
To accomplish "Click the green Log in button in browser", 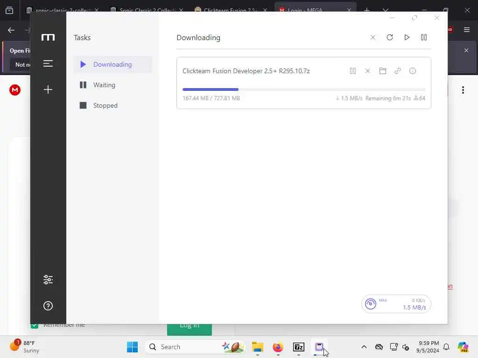I will [190, 330].
